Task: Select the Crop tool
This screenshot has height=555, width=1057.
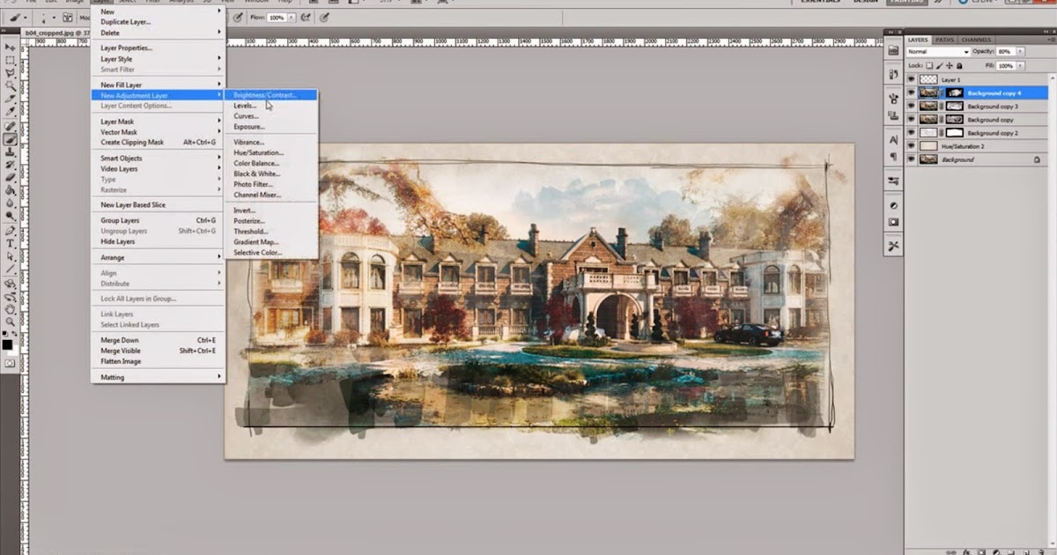Action: click(11, 100)
